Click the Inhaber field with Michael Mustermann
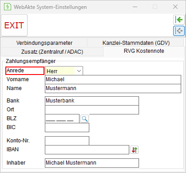This screenshot has width=186, height=173. (92, 163)
